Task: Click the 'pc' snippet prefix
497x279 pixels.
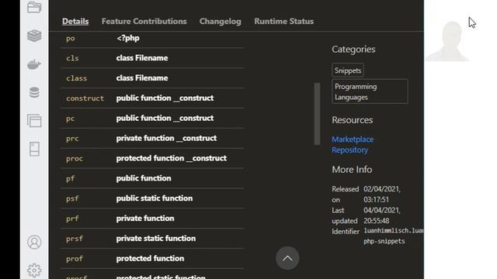Action: click(71, 119)
